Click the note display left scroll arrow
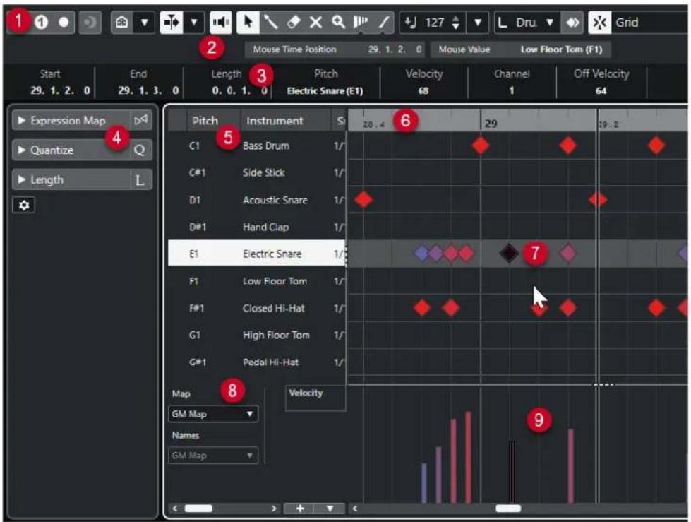This screenshot has width=691, height=522. [355, 509]
